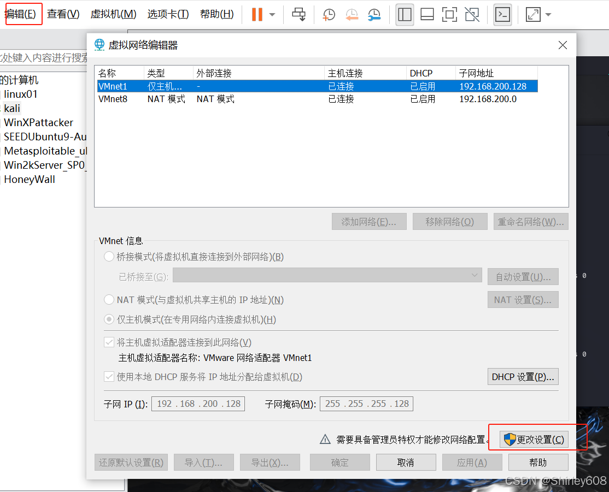
Task: Open the console view icon
Action: pyautogui.click(x=502, y=15)
